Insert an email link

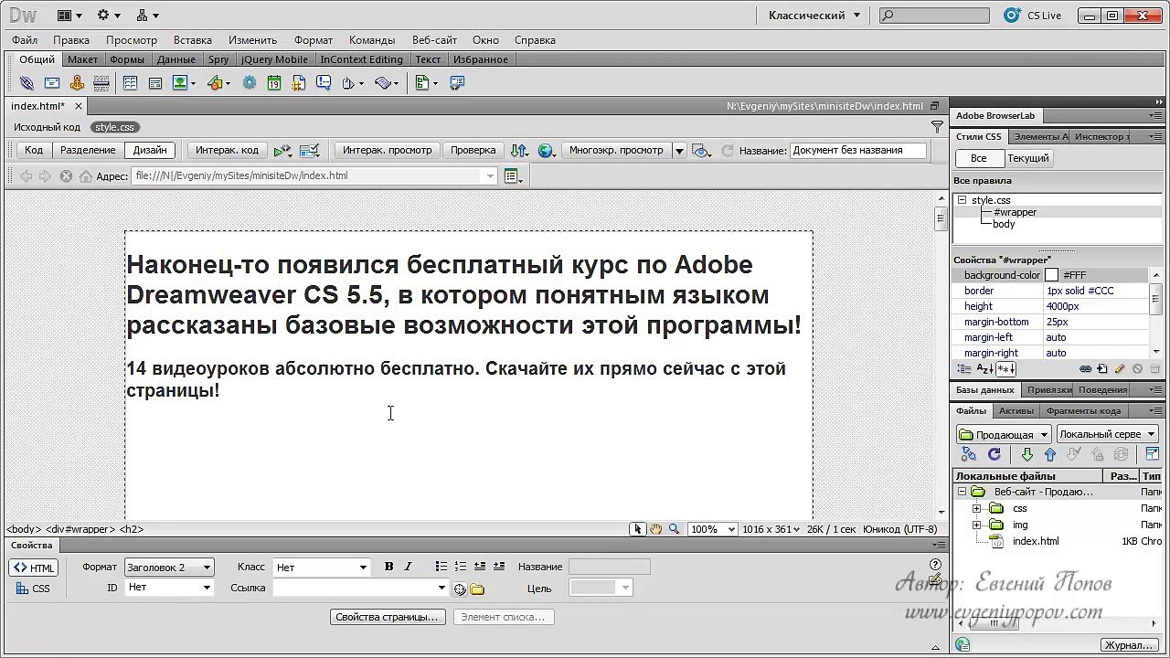coord(52,83)
